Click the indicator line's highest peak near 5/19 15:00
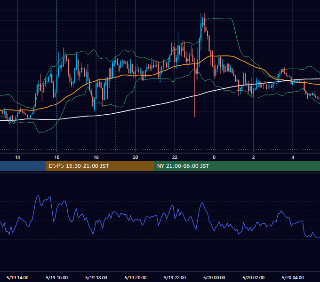Image resolution: width=320 pixels, height=282 pixels. [38, 196]
